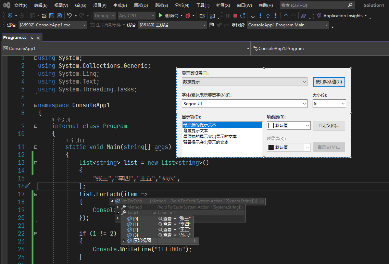This screenshot has width=389, height=264.
Task: Open the 显示其设置 dropdown showing 数据提示
Action: (x=245, y=82)
